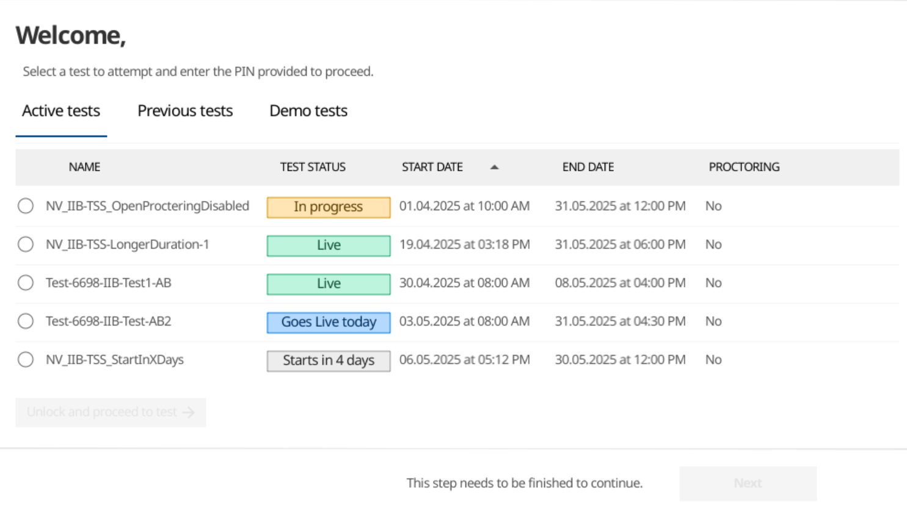Click the Next button
This screenshot has width=907, height=511.
pyautogui.click(x=747, y=483)
